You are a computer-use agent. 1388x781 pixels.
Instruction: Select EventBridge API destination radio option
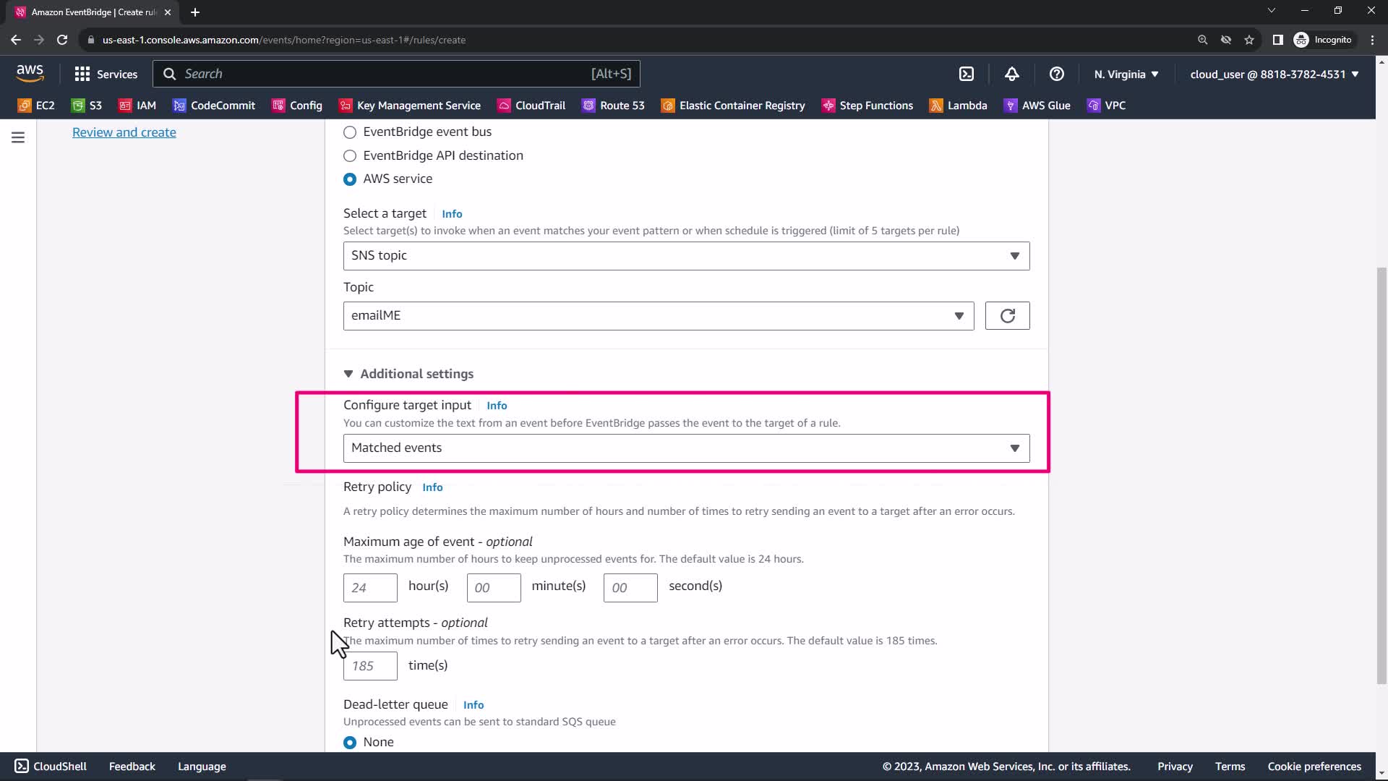350,155
